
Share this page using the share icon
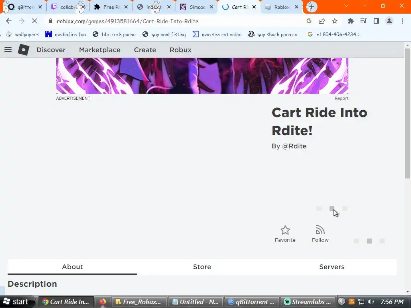click(322, 21)
